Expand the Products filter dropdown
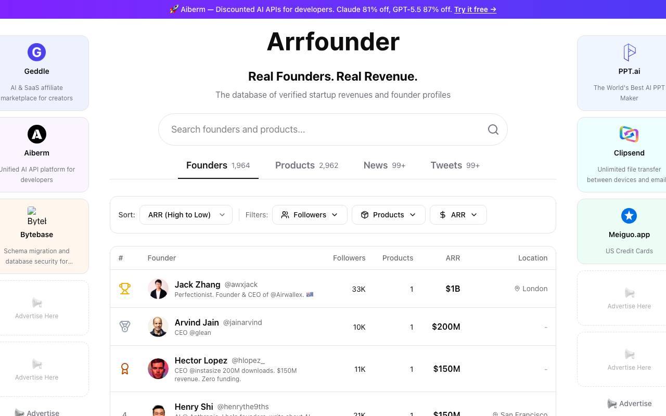Image resolution: width=666 pixels, height=416 pixels. pyautogui.click(x=389, y=215)
